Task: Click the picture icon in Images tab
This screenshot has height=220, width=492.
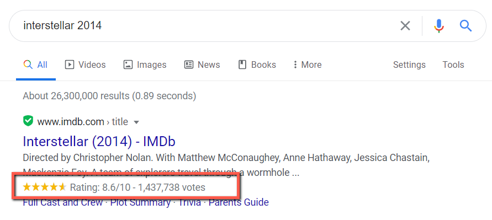Action: (x=128, y=65)
